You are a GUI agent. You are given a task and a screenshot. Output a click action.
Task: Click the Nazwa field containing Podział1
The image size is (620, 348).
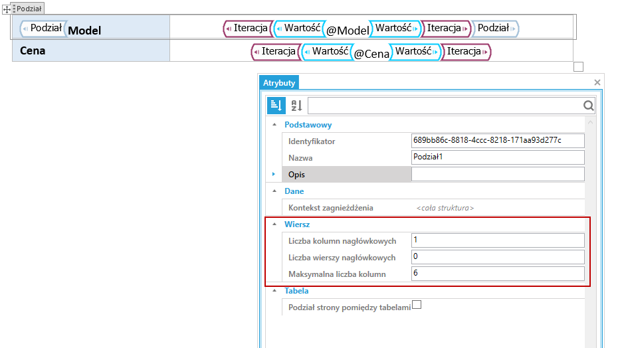pos(498,157)
